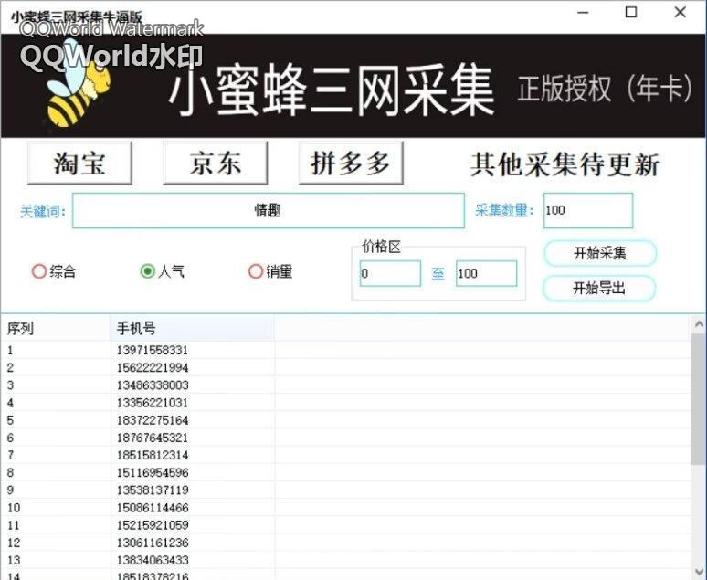Image resolution: width=707 pixels, height=580 pixels.
Task: Click the 其他采集待更新 label text
Action: pyautogui.click(x=565, y=164)
